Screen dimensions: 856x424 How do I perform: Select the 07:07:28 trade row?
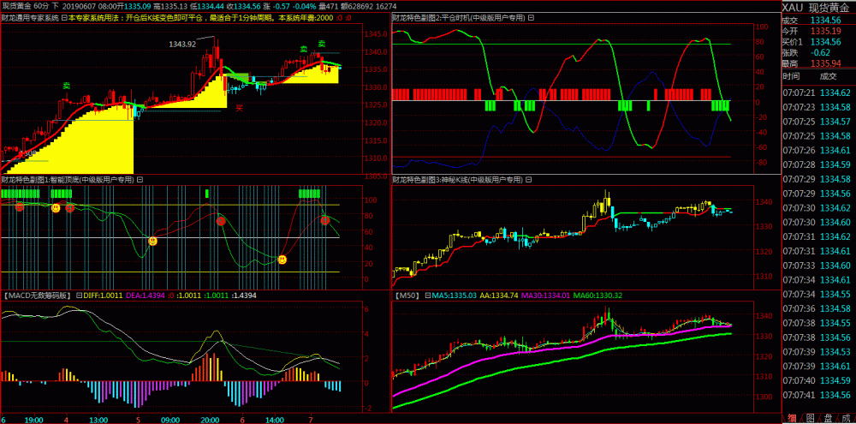tap(819, 164)
